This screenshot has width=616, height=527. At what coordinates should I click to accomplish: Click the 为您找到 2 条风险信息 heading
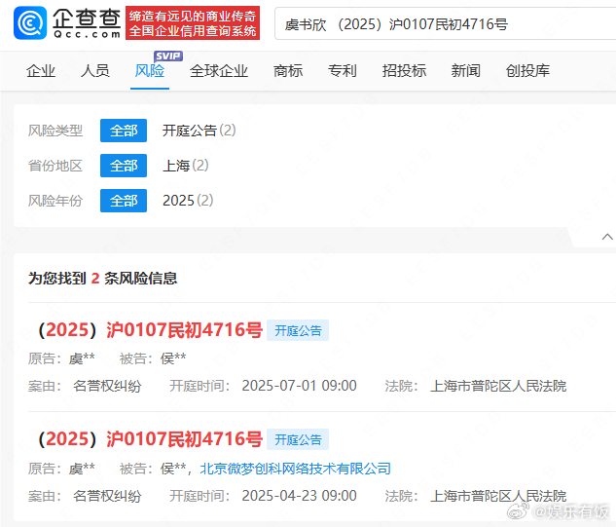pyautogui.click(x=102, y=278)
